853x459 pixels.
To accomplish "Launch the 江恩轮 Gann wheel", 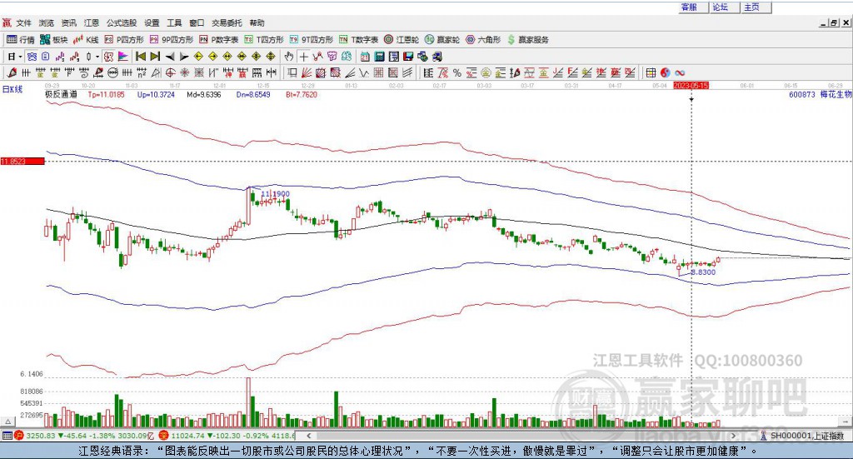I will [401, 40].
